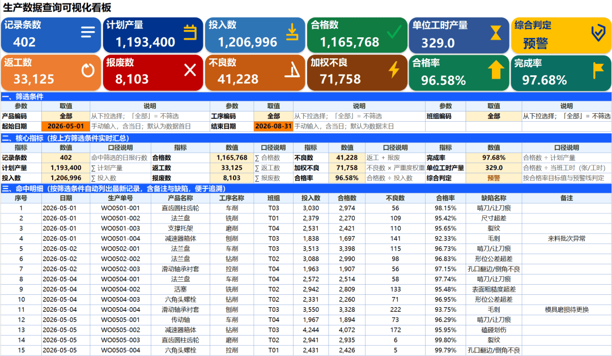Select work order WO0501-001
This screenshot has width=612, height=356.
click(120, 208)
